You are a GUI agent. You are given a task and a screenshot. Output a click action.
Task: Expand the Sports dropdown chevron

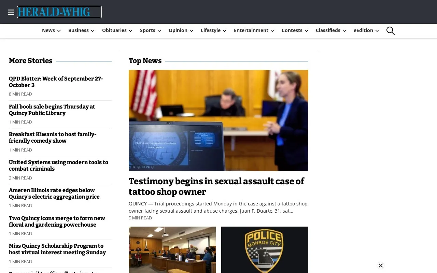pos(159,31)
